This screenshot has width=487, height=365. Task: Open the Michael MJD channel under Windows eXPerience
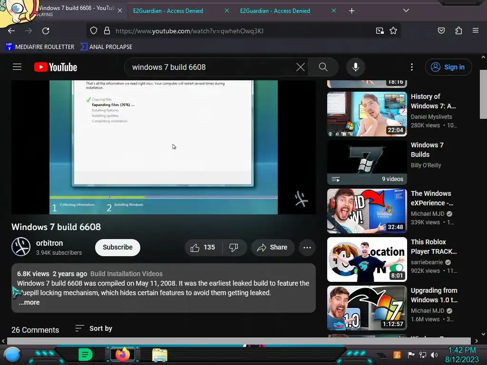pos(428,214)
